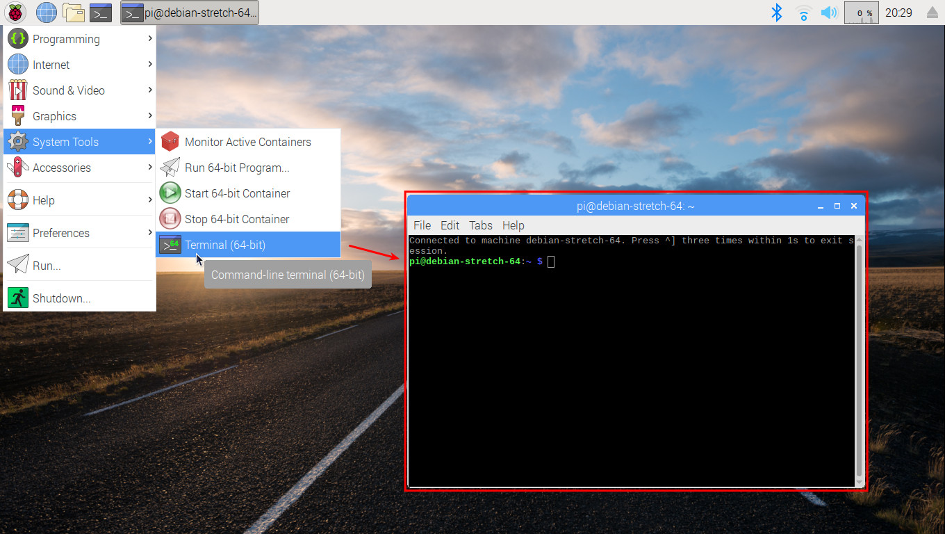Expand the Sound & Video submenu arrow
The height and width of the screenshot is (534, 945).
click(x=149, y=90)
